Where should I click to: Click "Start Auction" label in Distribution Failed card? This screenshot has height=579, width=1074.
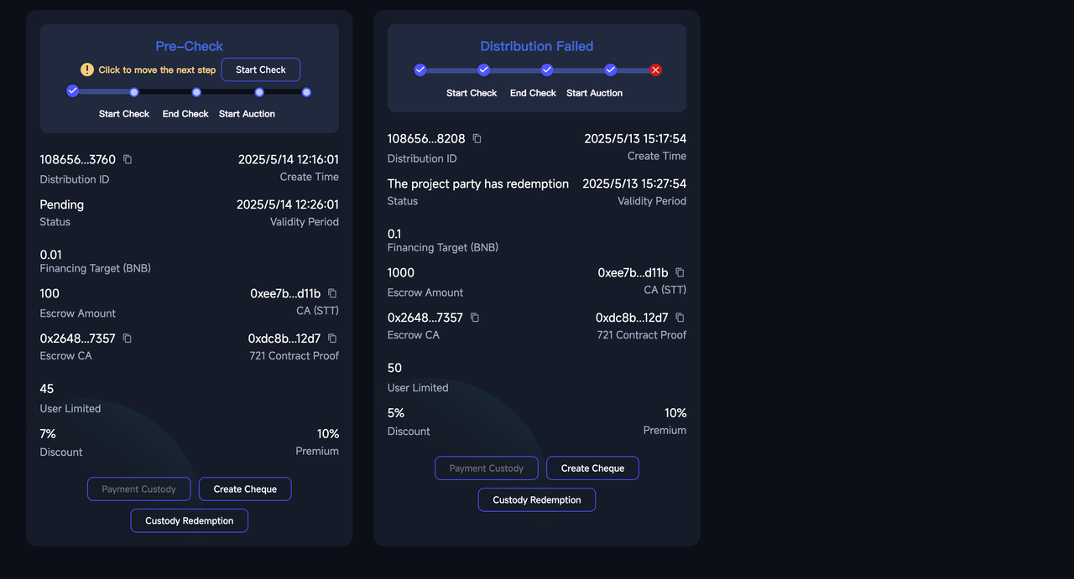[594, 93]
